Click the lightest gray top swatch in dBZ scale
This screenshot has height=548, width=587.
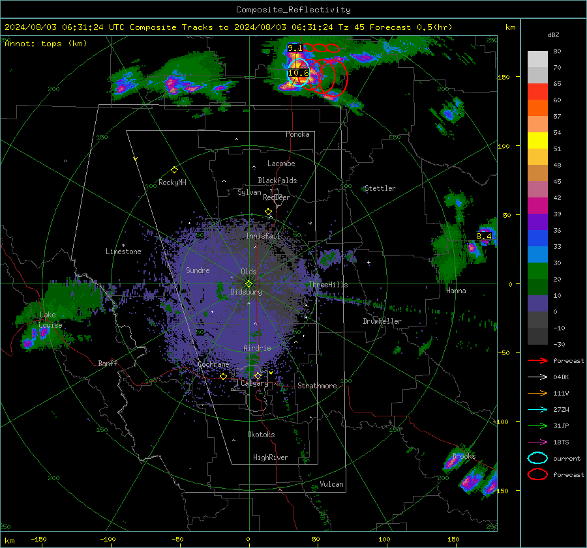tap(537, 59)
